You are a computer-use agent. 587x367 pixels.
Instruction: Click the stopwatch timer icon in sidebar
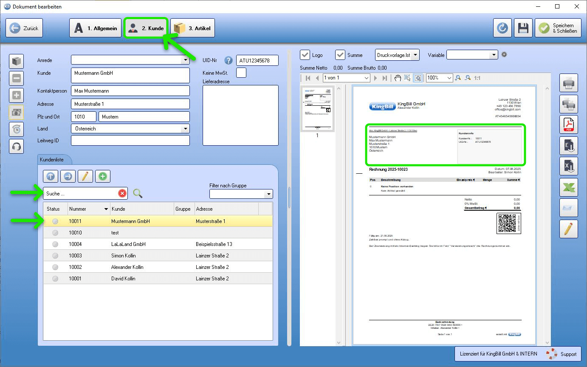[x=17, y=129]
